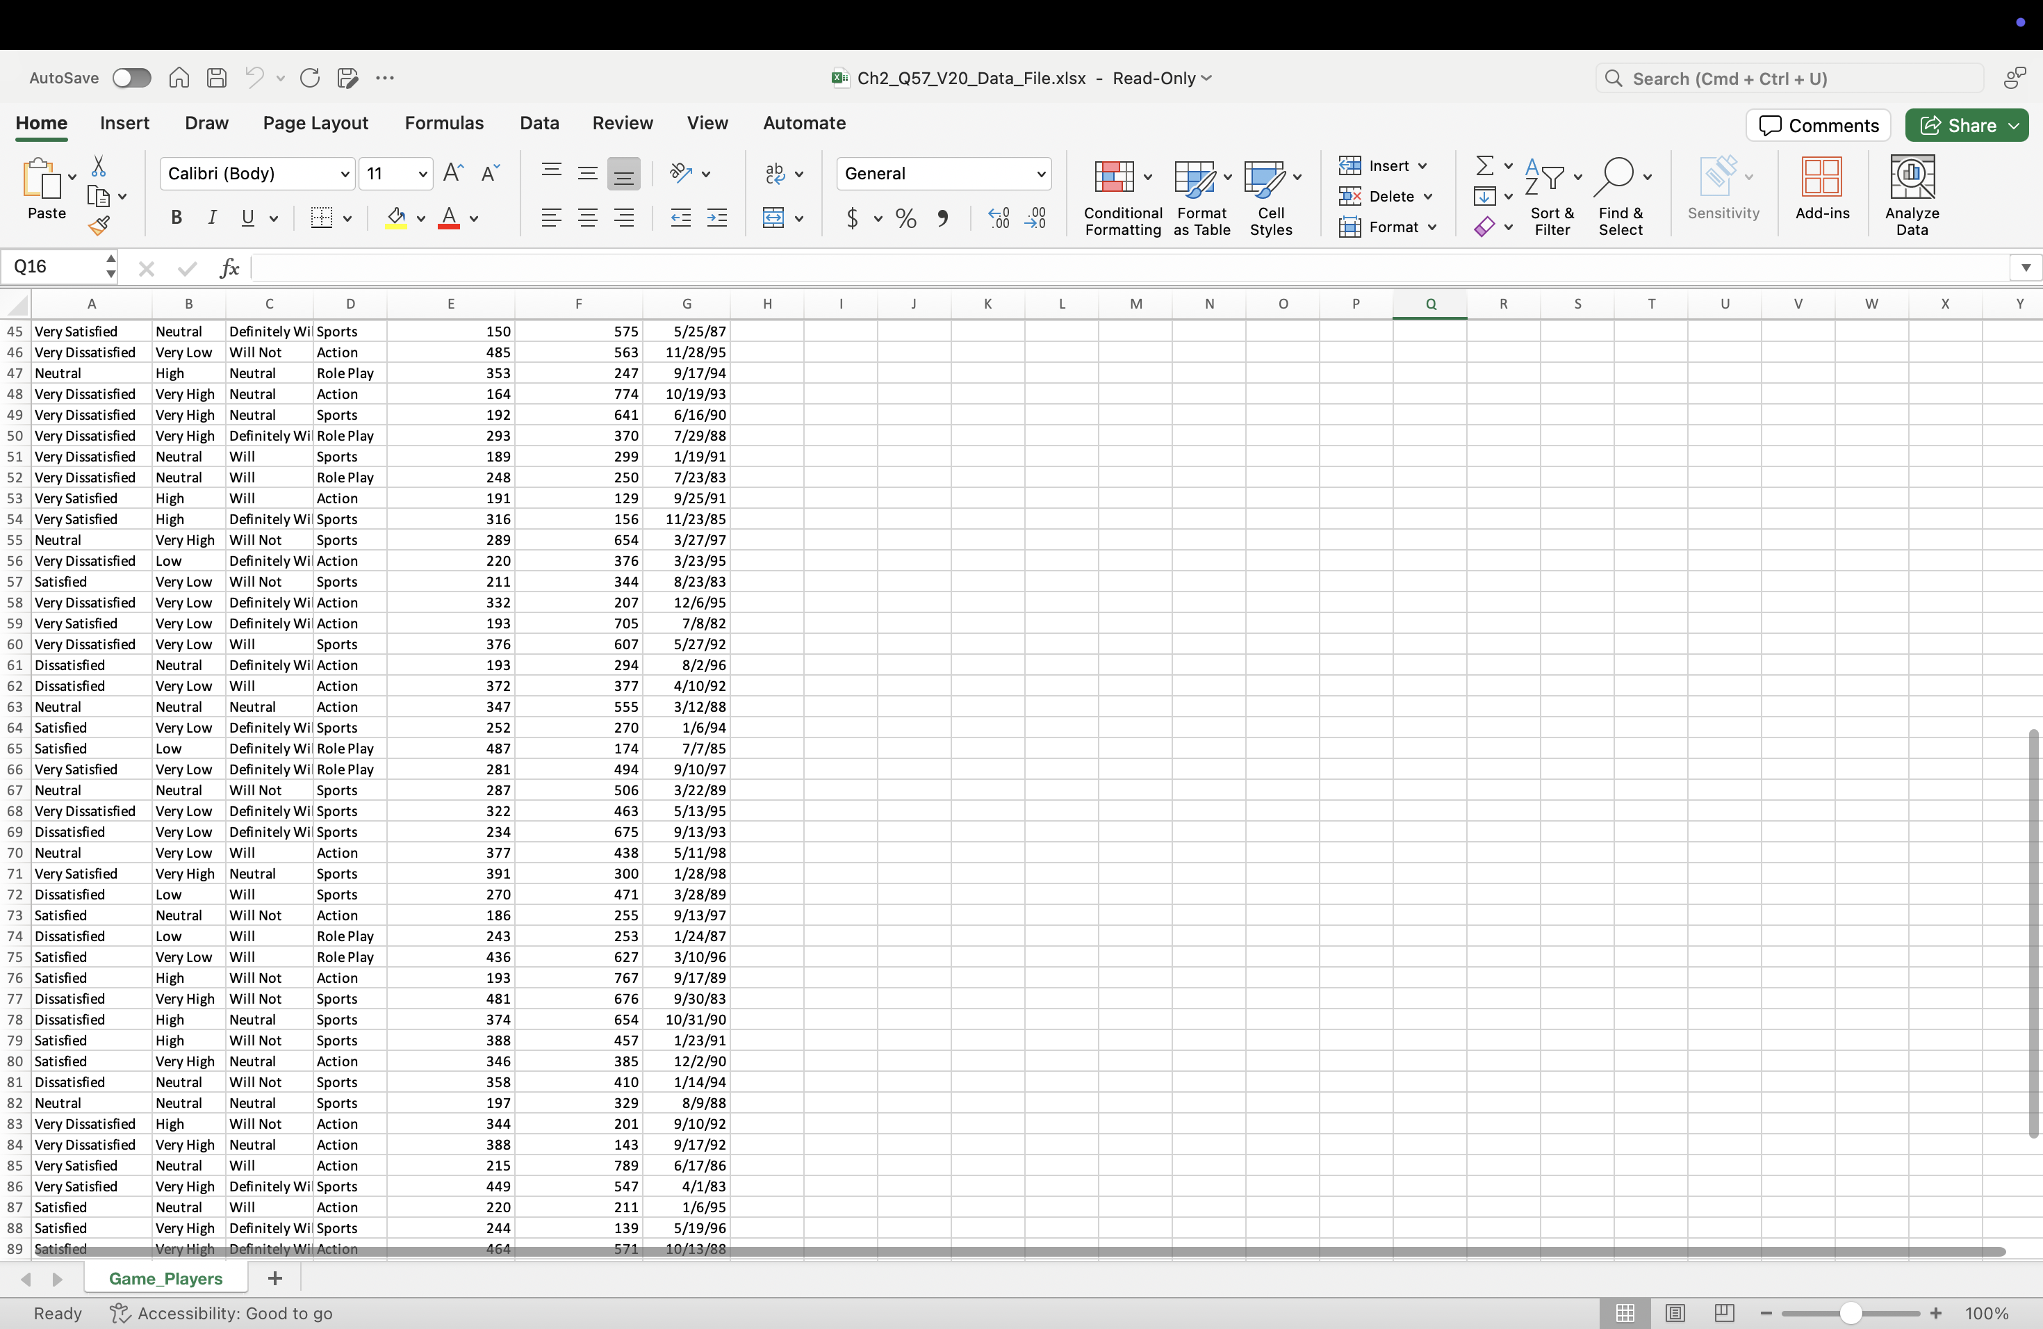Viewport: 2043px width, 1329px height.
Task: Click the Format Painter brush icon
Action: tap(99, 227)
